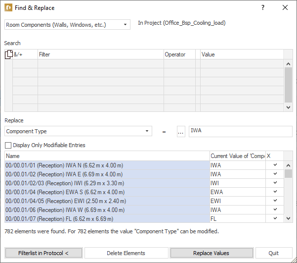Toggle checkmark for Reception IWA E row
This screenshot has width=297, height=263.
[x=275, y=174]
